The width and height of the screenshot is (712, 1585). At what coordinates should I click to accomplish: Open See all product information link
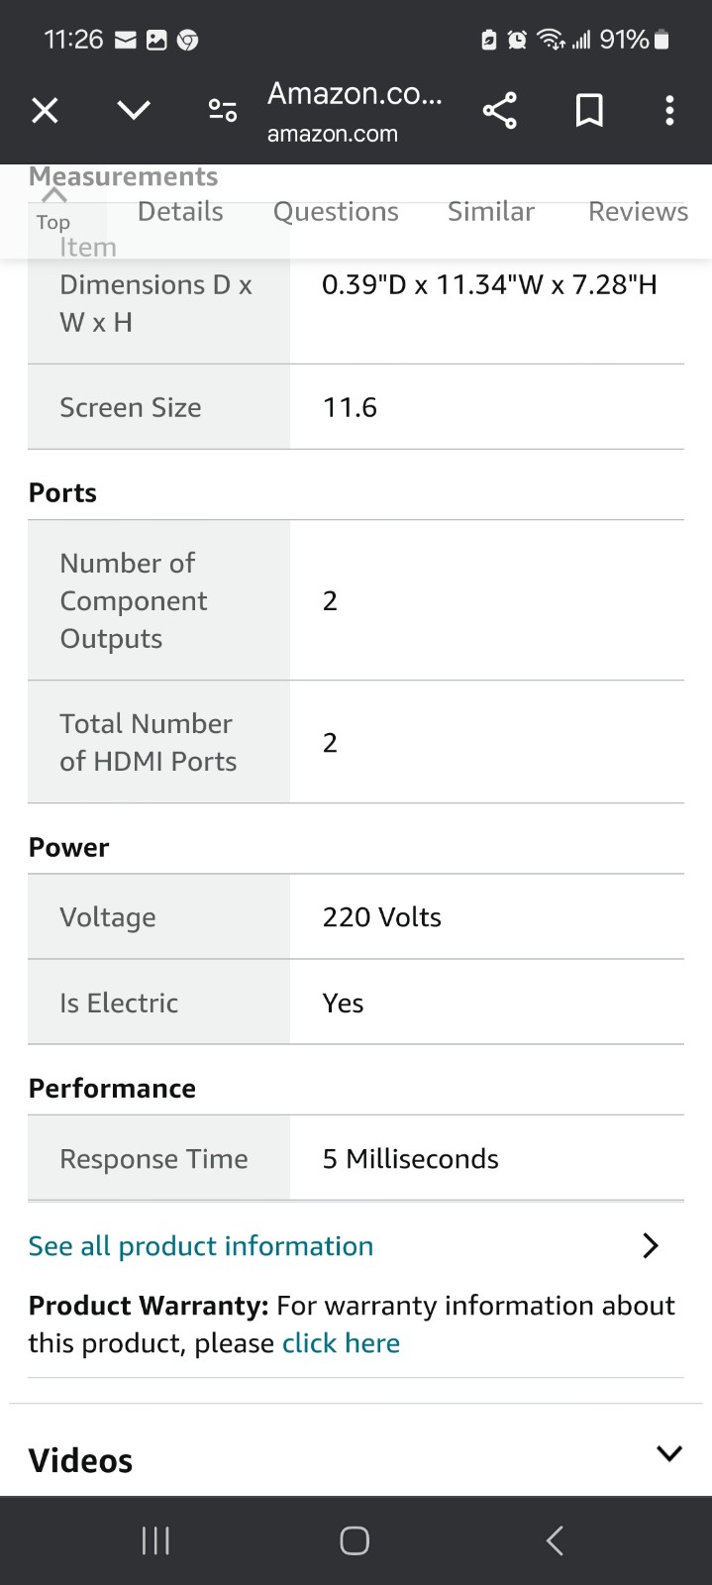(x=201, y=1245)
